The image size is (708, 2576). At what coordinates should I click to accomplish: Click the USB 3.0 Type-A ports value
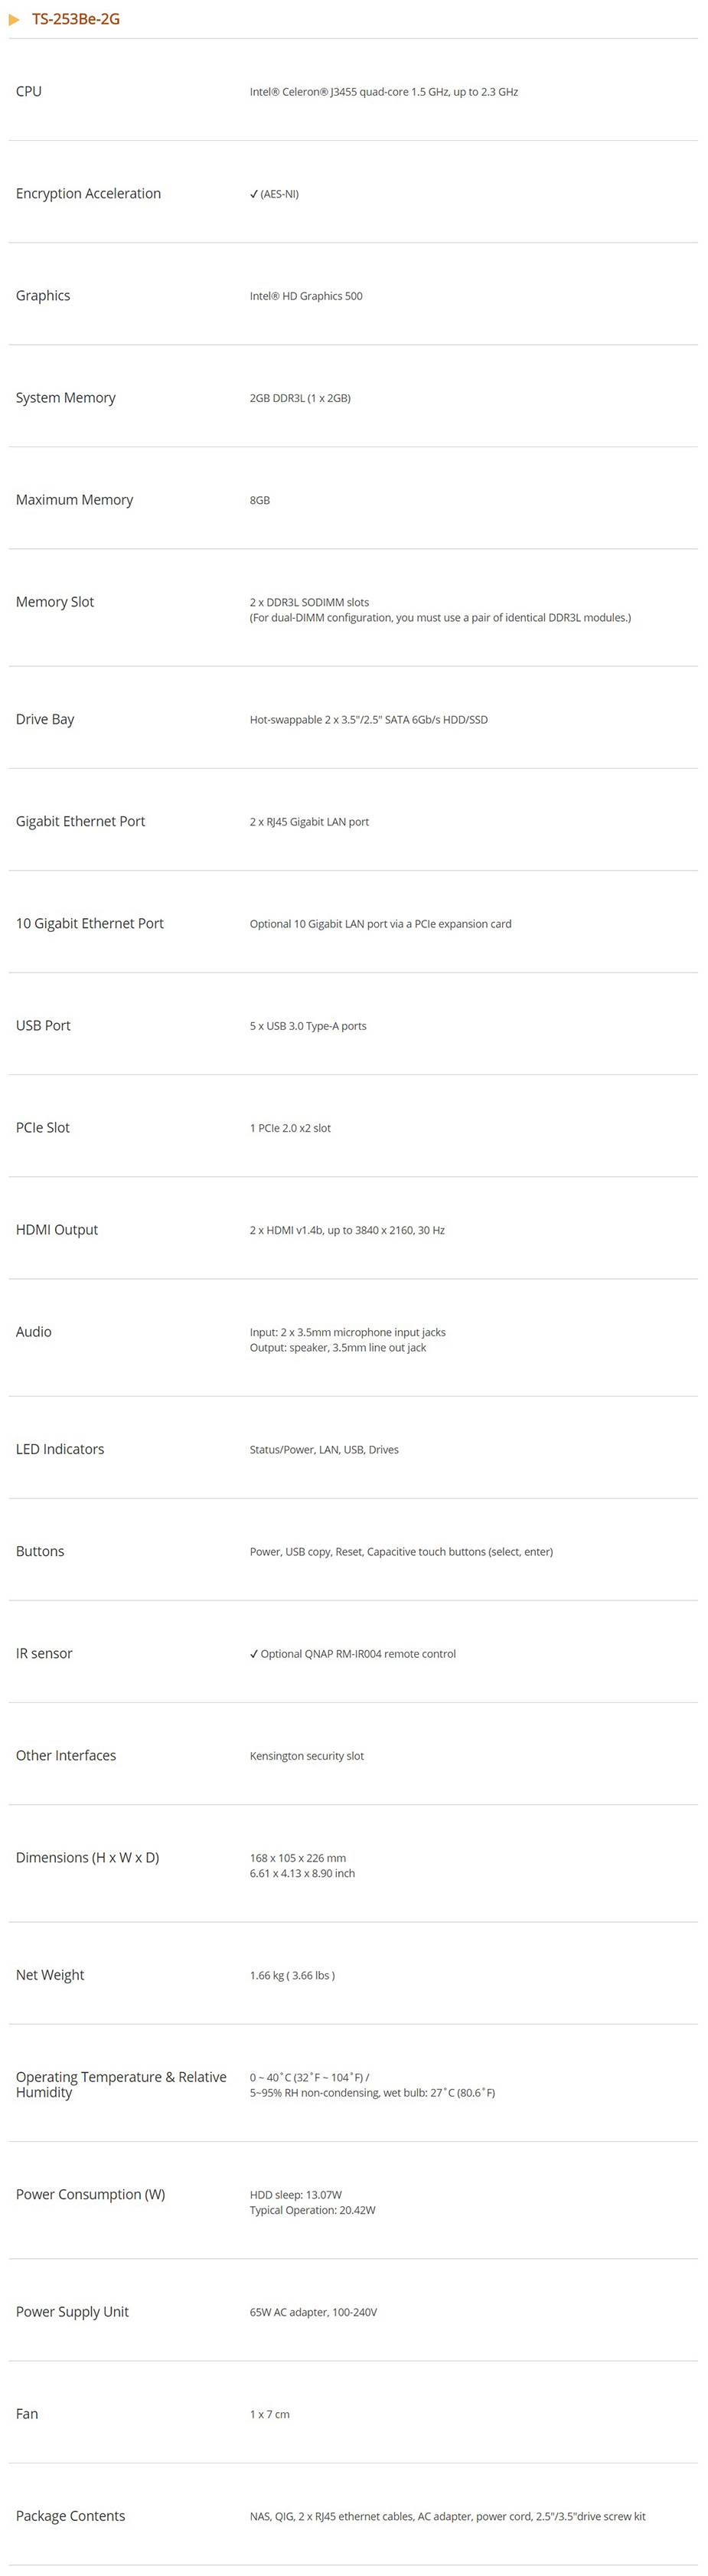point(308,1026)
